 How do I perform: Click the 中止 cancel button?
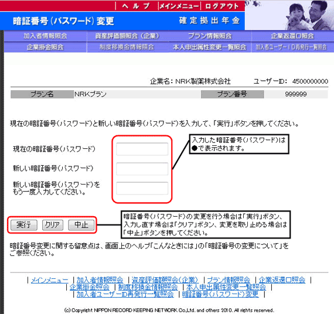81,225
